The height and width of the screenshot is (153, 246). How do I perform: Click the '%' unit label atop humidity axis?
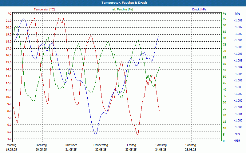click(x=224, y=14)
